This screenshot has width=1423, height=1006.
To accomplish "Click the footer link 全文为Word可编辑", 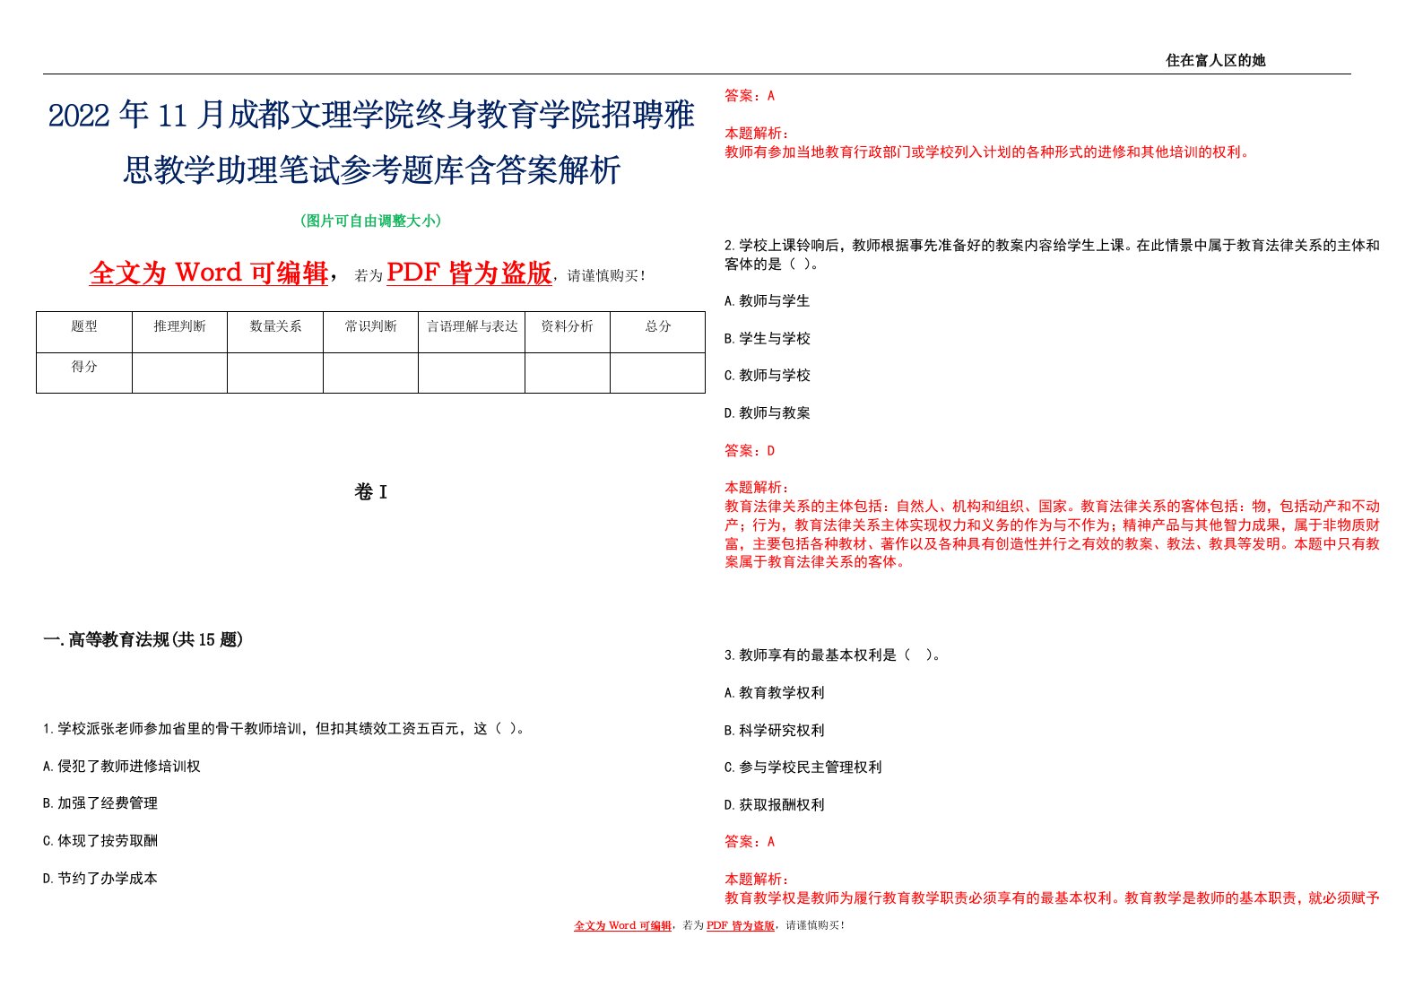I will [622, 925].
